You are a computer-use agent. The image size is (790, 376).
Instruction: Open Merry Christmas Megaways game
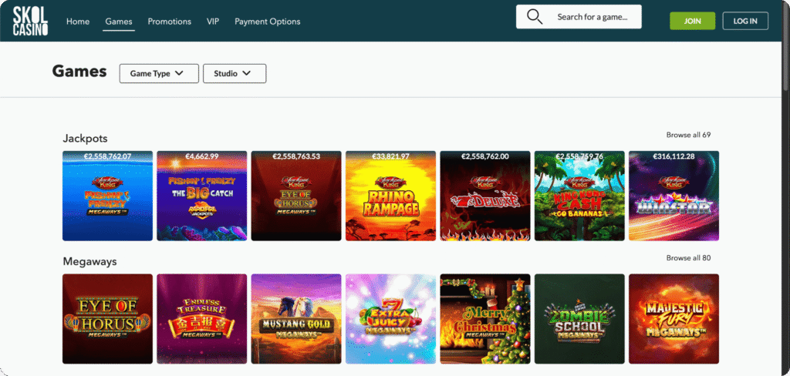click(485, 319)
